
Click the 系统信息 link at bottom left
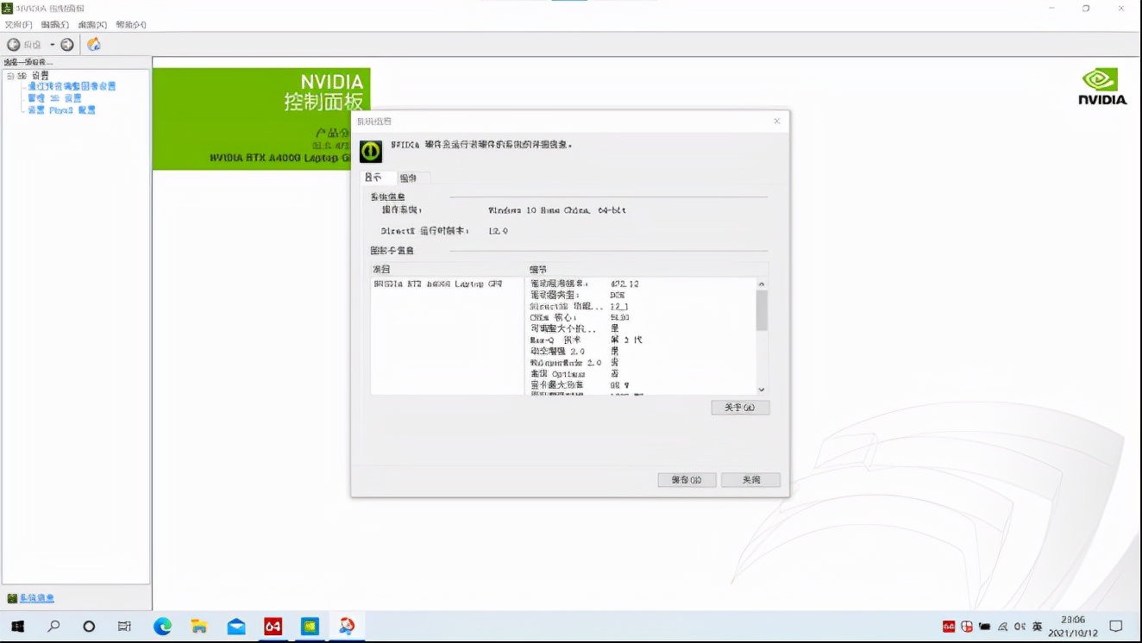click(x=37, y=598)
